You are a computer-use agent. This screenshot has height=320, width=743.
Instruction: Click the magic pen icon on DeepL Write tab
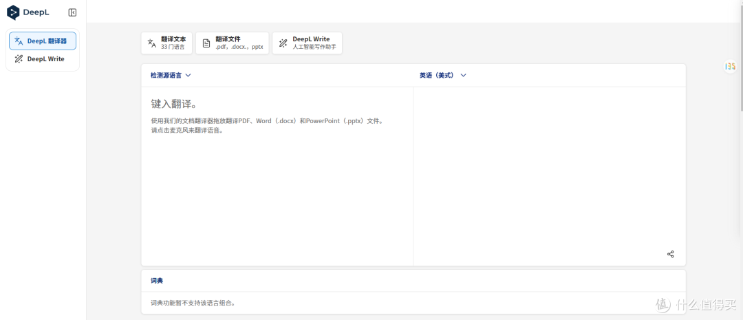[283, 43]
